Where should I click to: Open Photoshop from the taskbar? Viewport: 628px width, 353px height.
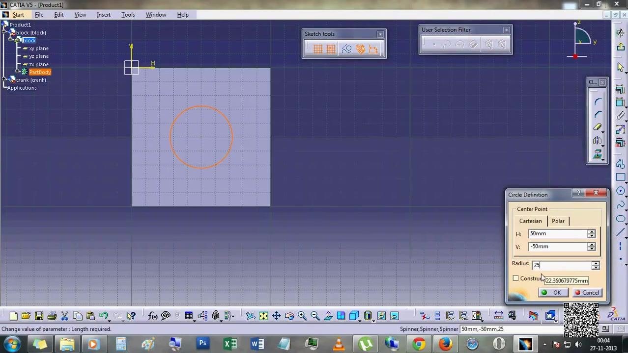tap(202, 344)
